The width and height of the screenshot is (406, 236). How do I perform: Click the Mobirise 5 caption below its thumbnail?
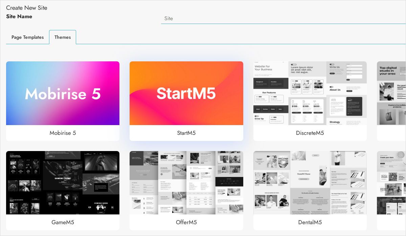[63, 133]
